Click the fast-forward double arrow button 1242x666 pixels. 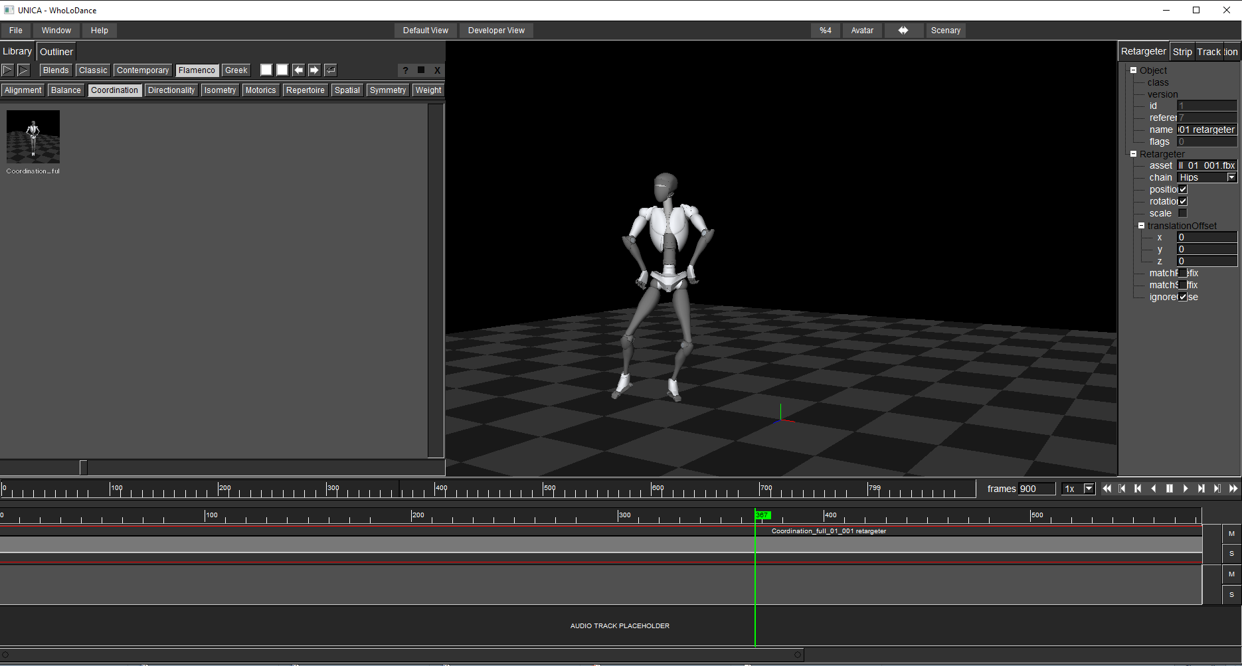tap(1233, 489)
